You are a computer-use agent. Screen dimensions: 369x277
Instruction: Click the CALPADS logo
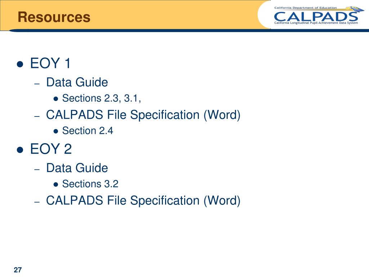(x=316, y=17)
